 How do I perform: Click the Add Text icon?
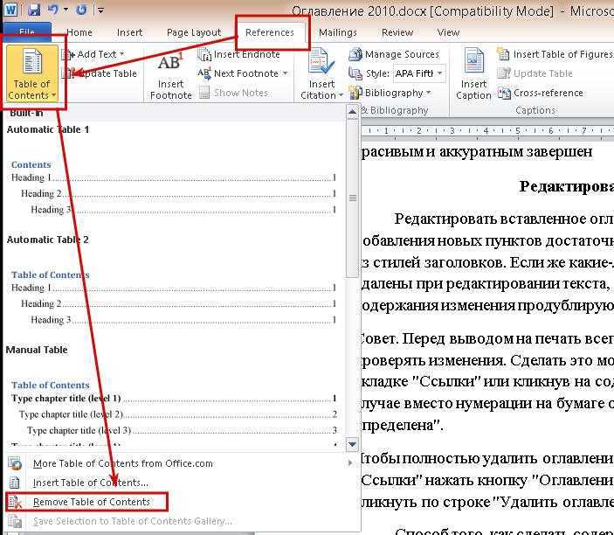click(68, 54)
